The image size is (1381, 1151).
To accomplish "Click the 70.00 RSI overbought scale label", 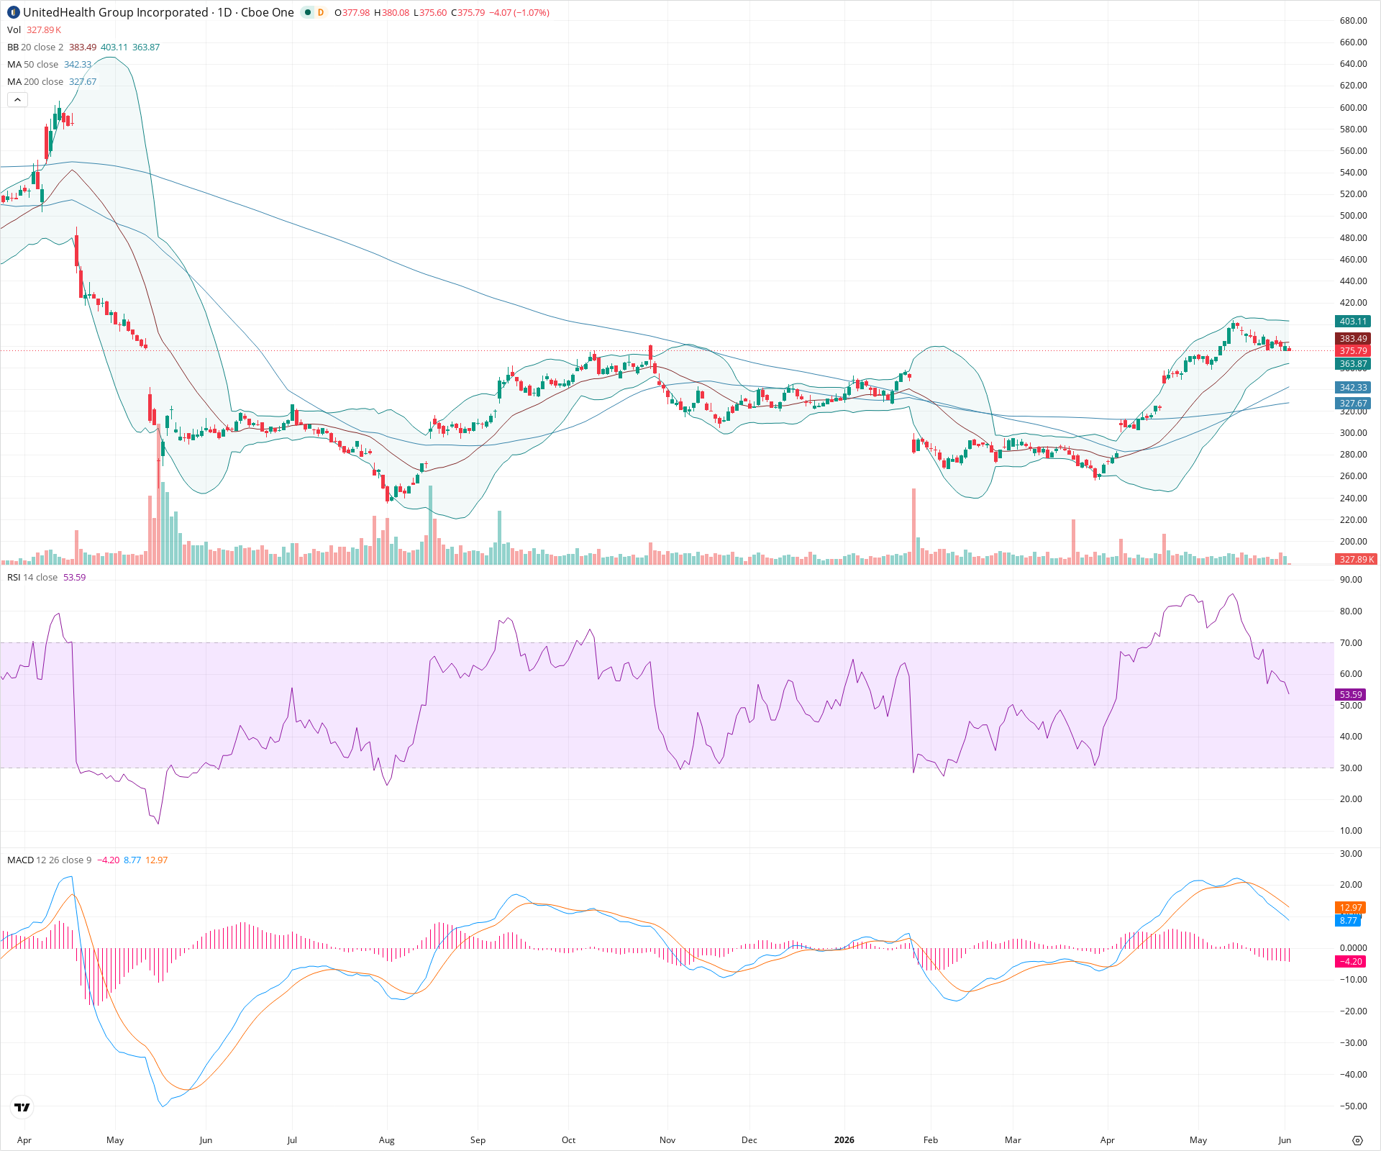I will point(1351,643).
